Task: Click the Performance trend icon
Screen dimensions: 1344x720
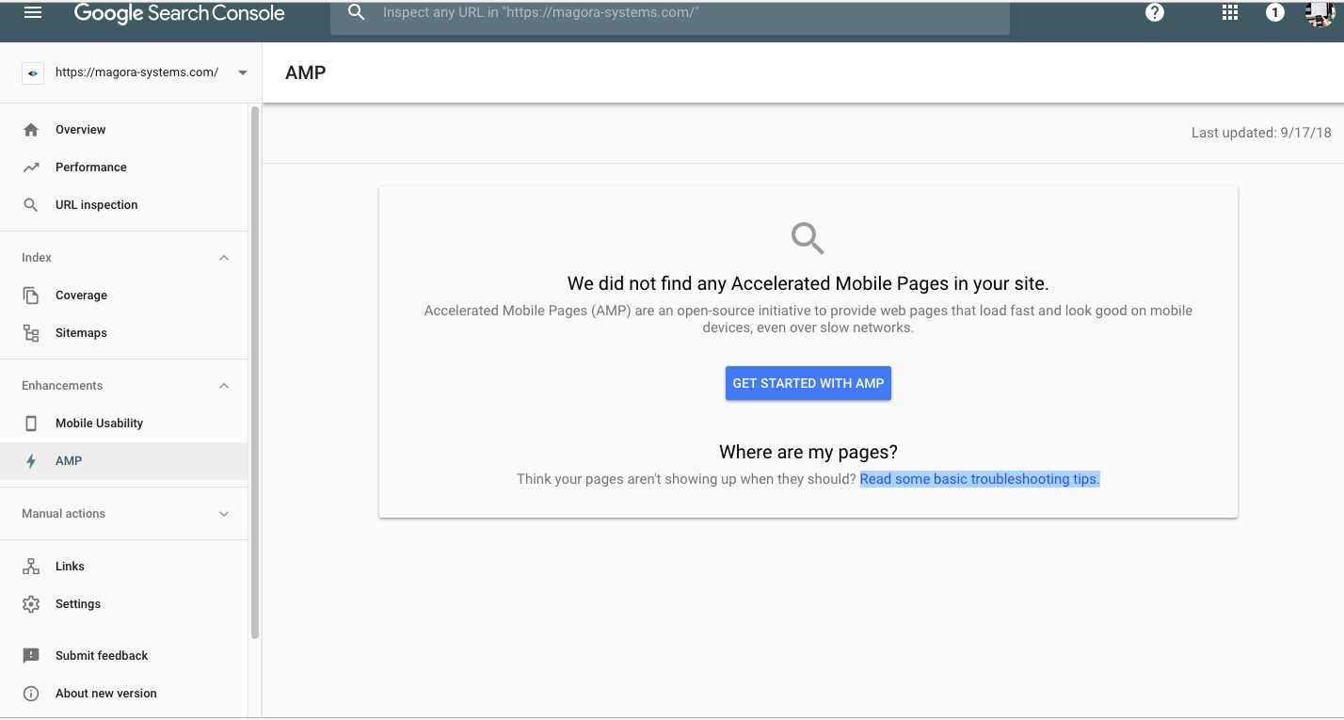Action: pyautogui.click(x=31, y=168)
